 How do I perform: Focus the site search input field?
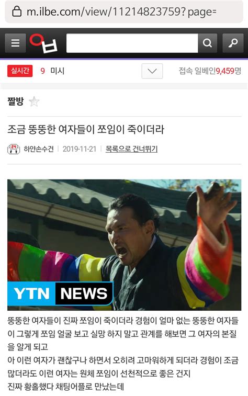point(132,43)
